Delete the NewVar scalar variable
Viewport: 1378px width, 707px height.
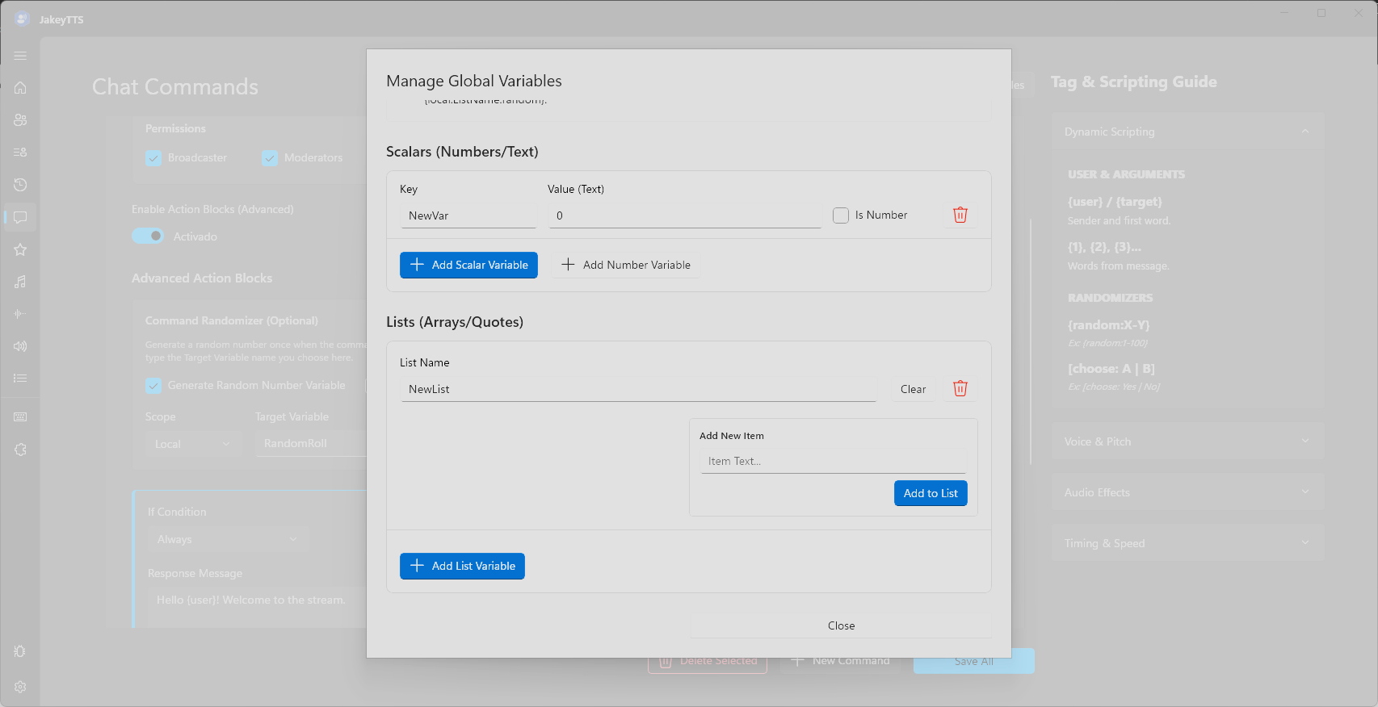coord(960,215)
